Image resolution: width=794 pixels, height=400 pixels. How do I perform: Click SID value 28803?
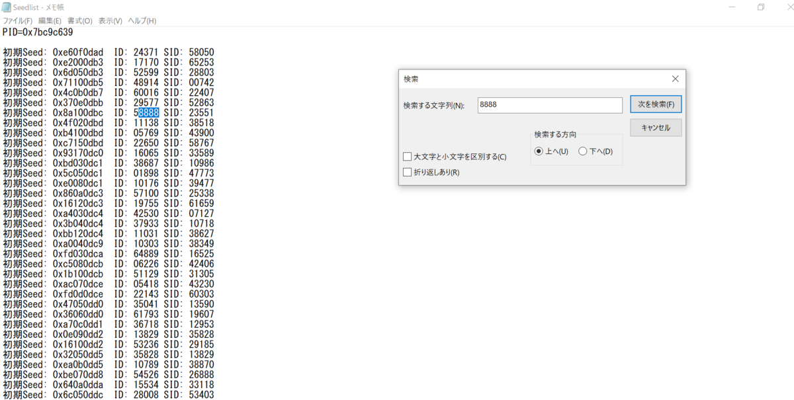[x=201, y=72]
